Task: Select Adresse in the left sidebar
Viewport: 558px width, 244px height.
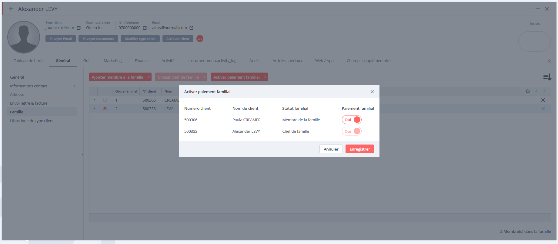Action: click(x=17, y=95)
